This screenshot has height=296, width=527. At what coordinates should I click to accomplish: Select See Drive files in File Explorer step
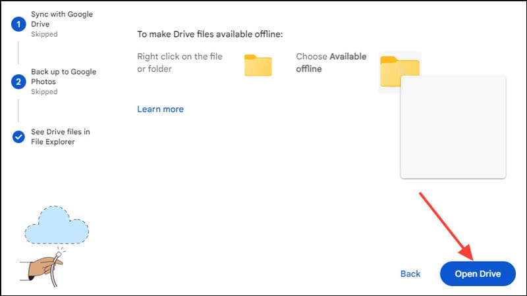tap(61, 137)
